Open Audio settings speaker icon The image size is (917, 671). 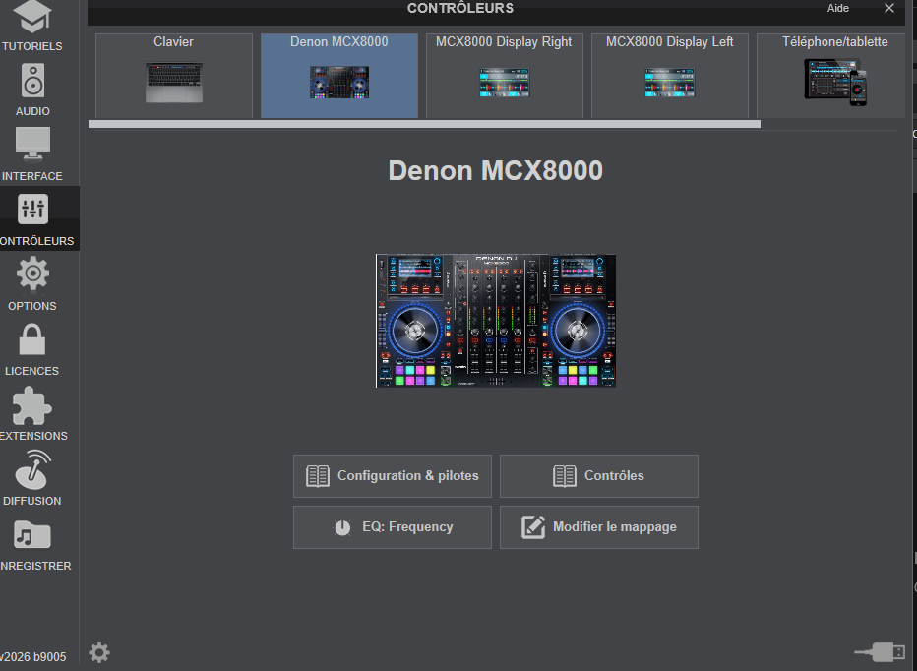click(32, 82)
